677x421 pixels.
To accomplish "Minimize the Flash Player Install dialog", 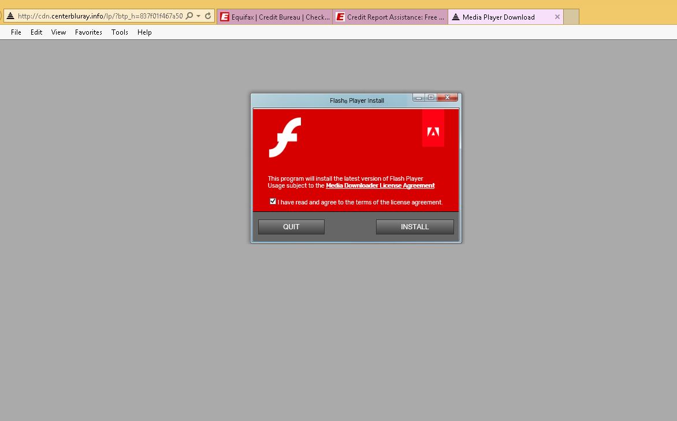I will 418,98.
